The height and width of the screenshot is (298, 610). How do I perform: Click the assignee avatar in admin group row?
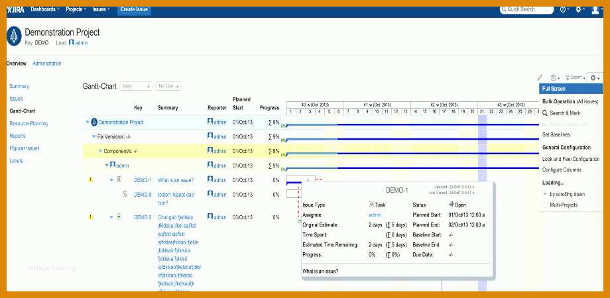point(113,165)
